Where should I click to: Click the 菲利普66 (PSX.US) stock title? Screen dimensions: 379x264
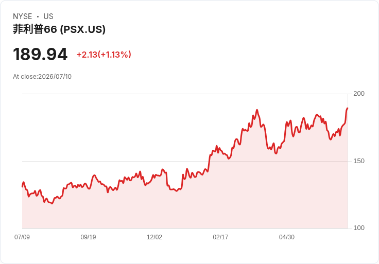(x=59, y=29)
